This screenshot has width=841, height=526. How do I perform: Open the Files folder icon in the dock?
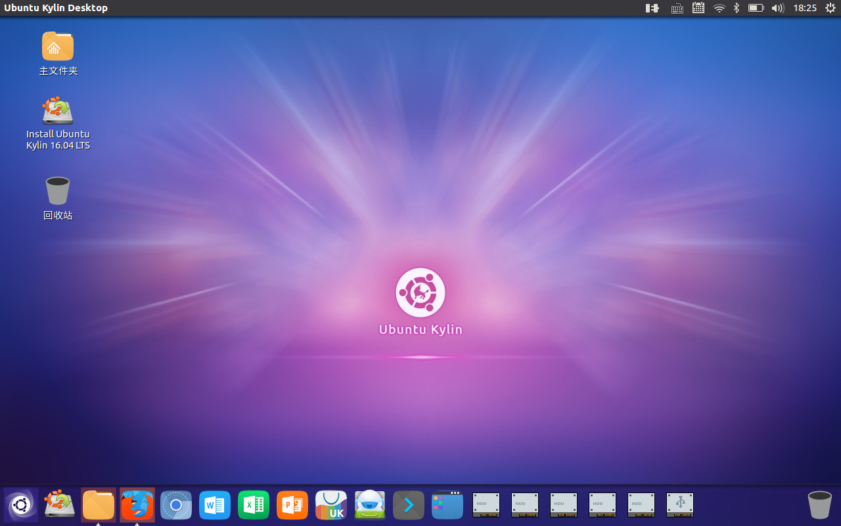coord(99,505)
